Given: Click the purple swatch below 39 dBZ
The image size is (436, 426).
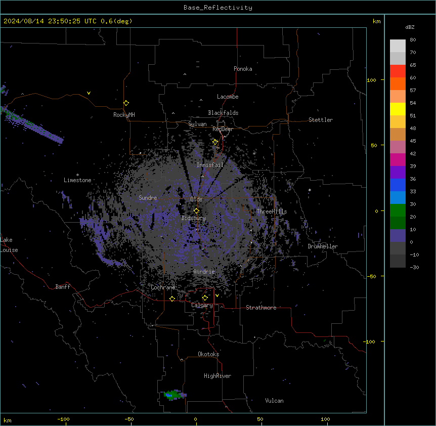Looking at the screenshot, I should tap(398, 173).
